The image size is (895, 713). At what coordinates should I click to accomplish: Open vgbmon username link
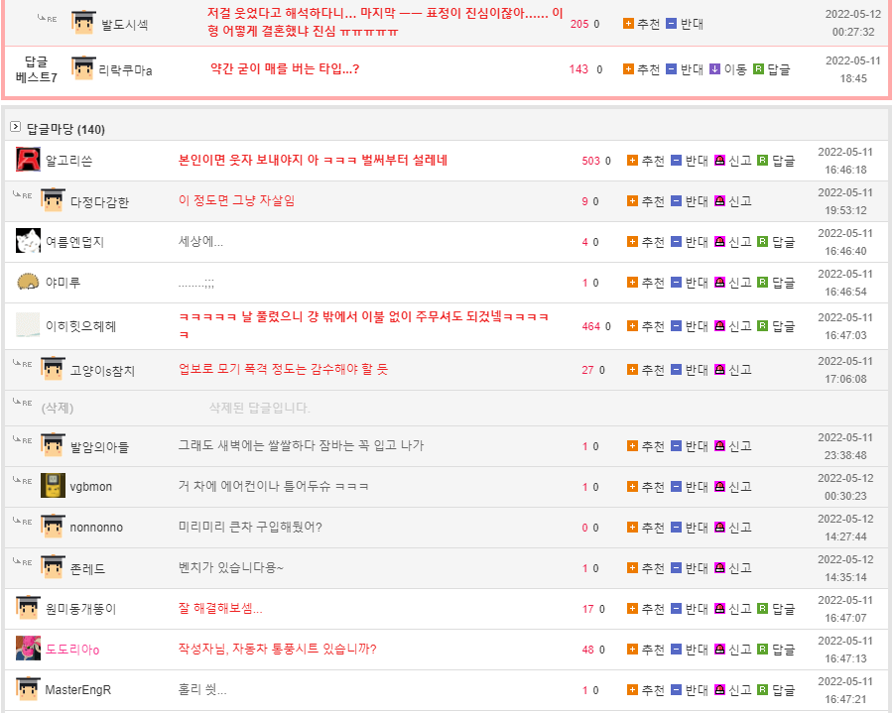pyautogui.click(x=90, y=487)
